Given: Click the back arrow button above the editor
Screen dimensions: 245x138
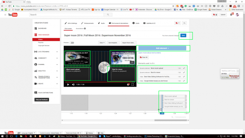Looking at the screenshot, I should coord(184,23).
